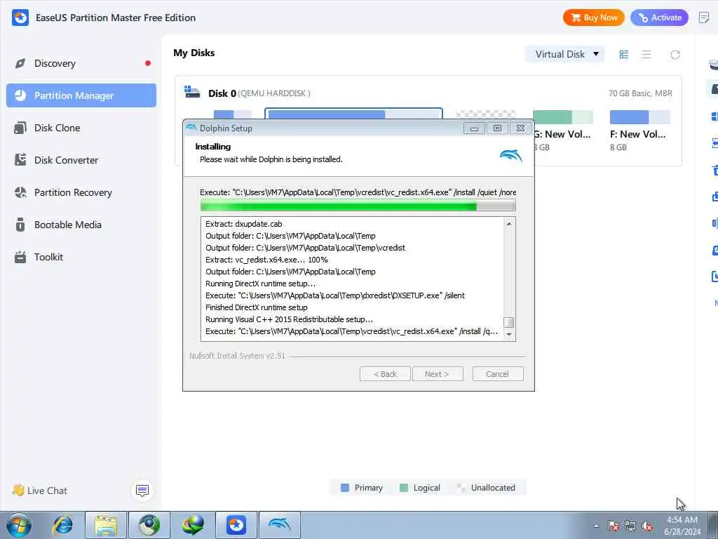Select Partition Manager in sidebar
718x539 pixels.
(81, 95)
